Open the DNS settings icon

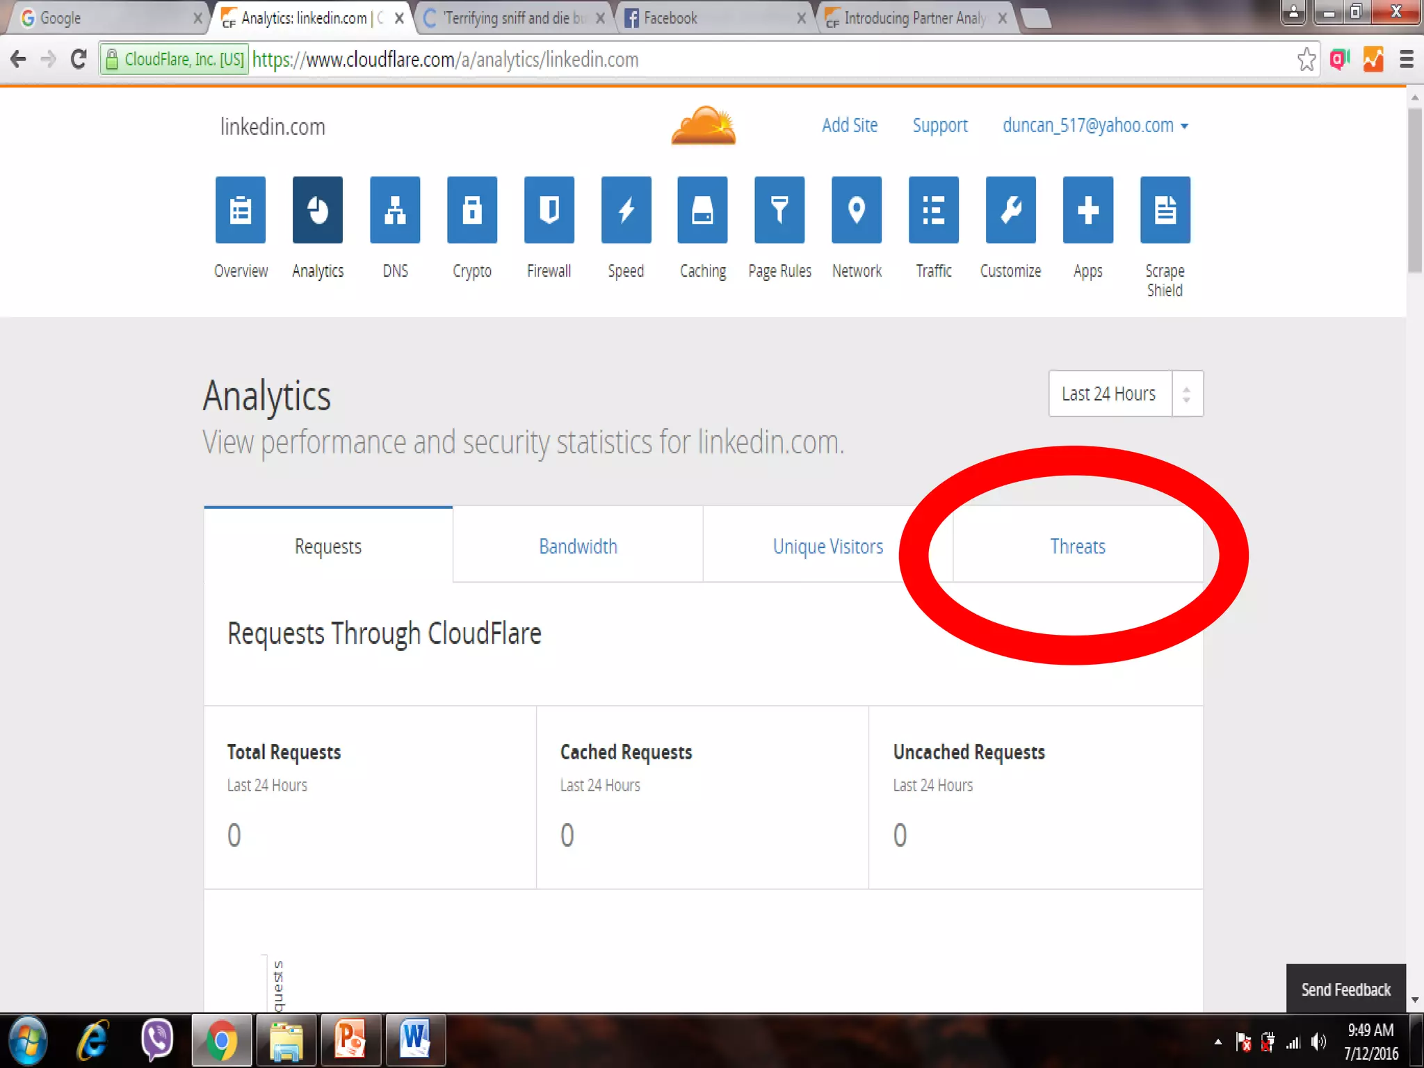pyautogui.click(x=395, y=210)
